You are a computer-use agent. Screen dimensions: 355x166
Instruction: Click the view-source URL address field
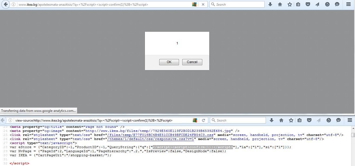coord(94,120)
